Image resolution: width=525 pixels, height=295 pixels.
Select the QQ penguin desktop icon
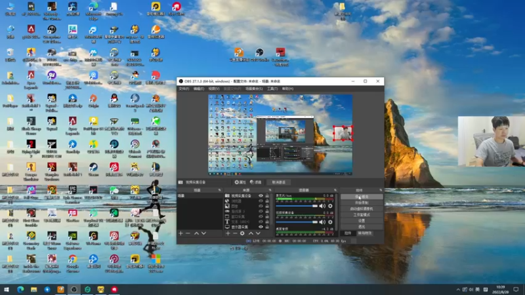click(114, 101)
